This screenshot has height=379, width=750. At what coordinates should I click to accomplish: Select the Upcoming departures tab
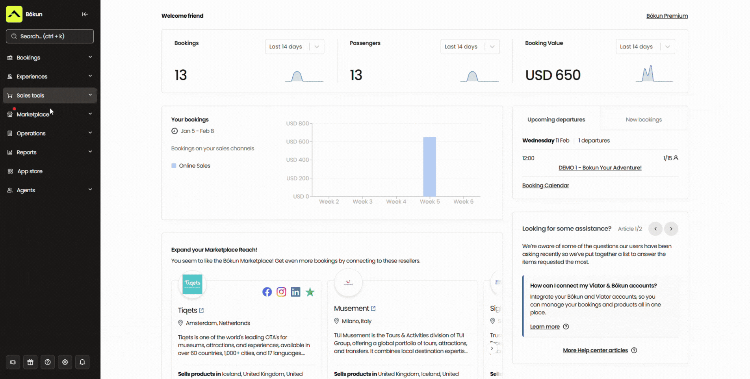(556, 119)
